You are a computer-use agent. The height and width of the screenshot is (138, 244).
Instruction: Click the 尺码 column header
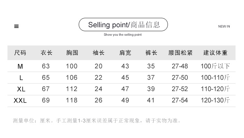pos(20,53)
